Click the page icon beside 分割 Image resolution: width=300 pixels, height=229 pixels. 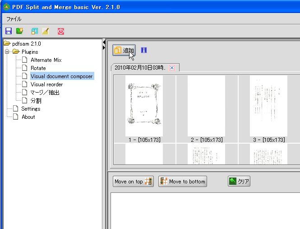pos(24,100)
